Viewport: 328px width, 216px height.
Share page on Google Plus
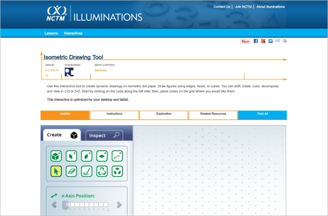(x=263, y=41)
